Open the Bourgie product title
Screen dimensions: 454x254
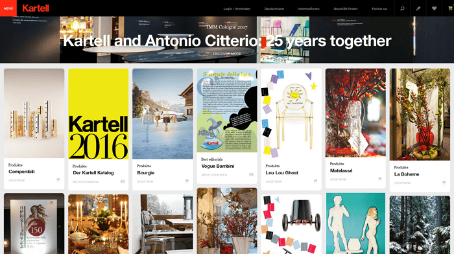click(146, 173)
